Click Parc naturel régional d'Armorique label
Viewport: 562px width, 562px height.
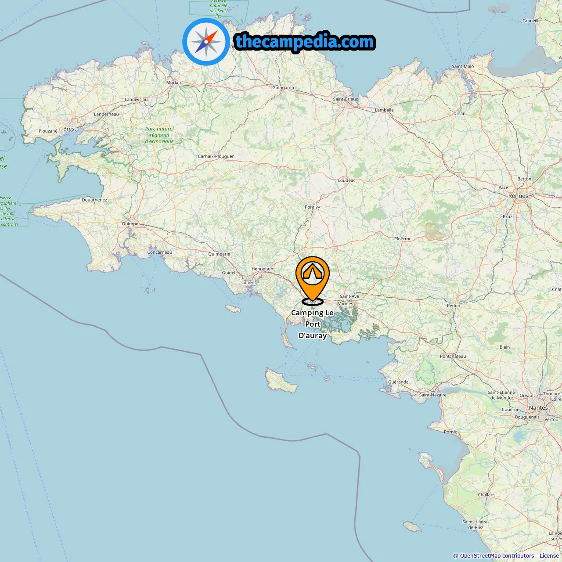tap(159, 135)
